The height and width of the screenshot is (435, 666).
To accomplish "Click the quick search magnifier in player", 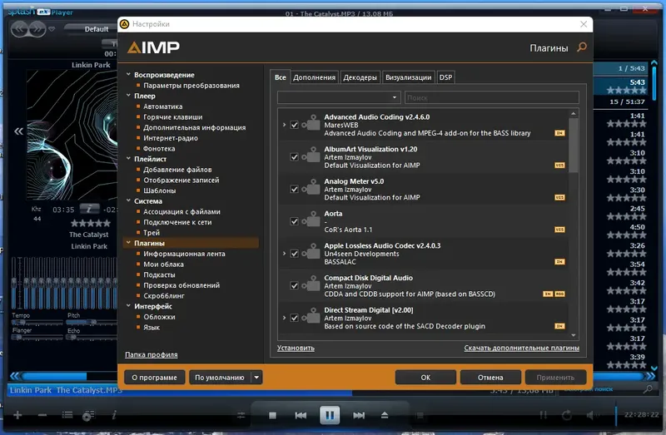I will coord(648,388).
